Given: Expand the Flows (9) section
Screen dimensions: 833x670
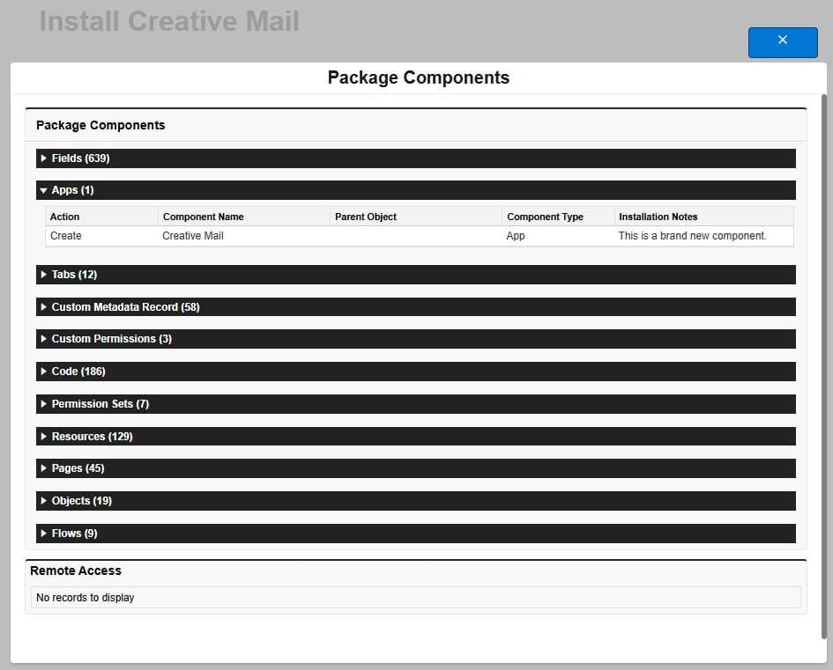Looking at the screenshot, I should tap(415, 534).
